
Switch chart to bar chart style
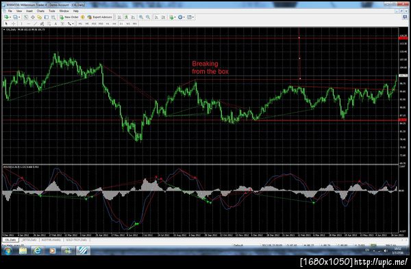coord(119,17)
